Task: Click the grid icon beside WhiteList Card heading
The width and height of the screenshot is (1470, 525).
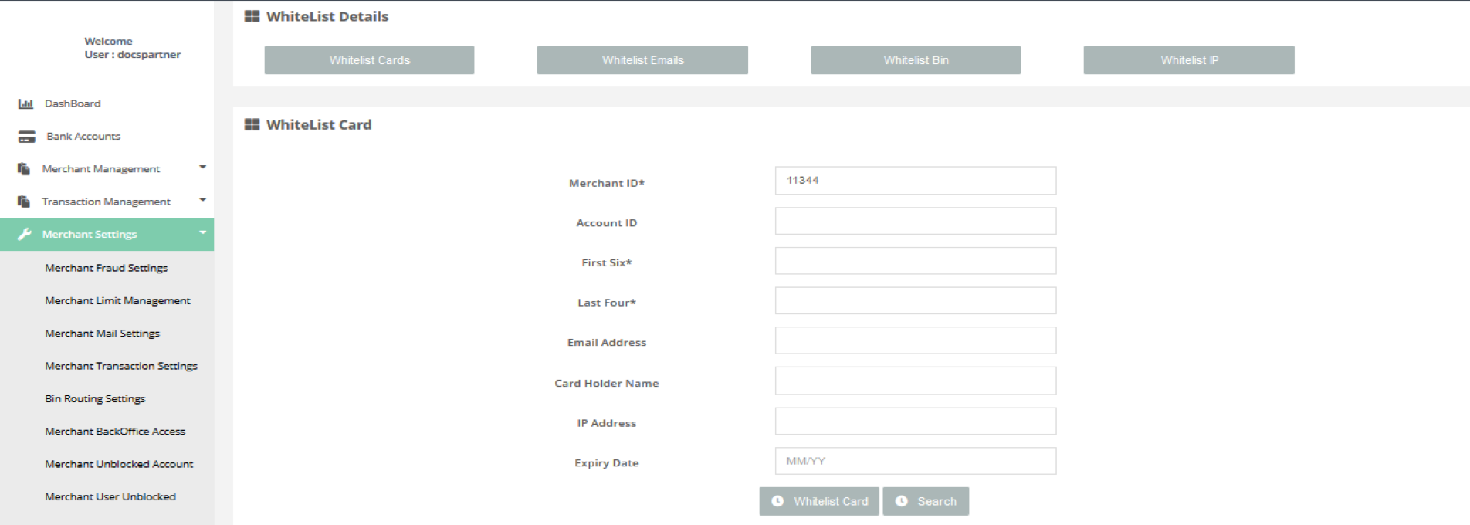Action: point(252,125)
